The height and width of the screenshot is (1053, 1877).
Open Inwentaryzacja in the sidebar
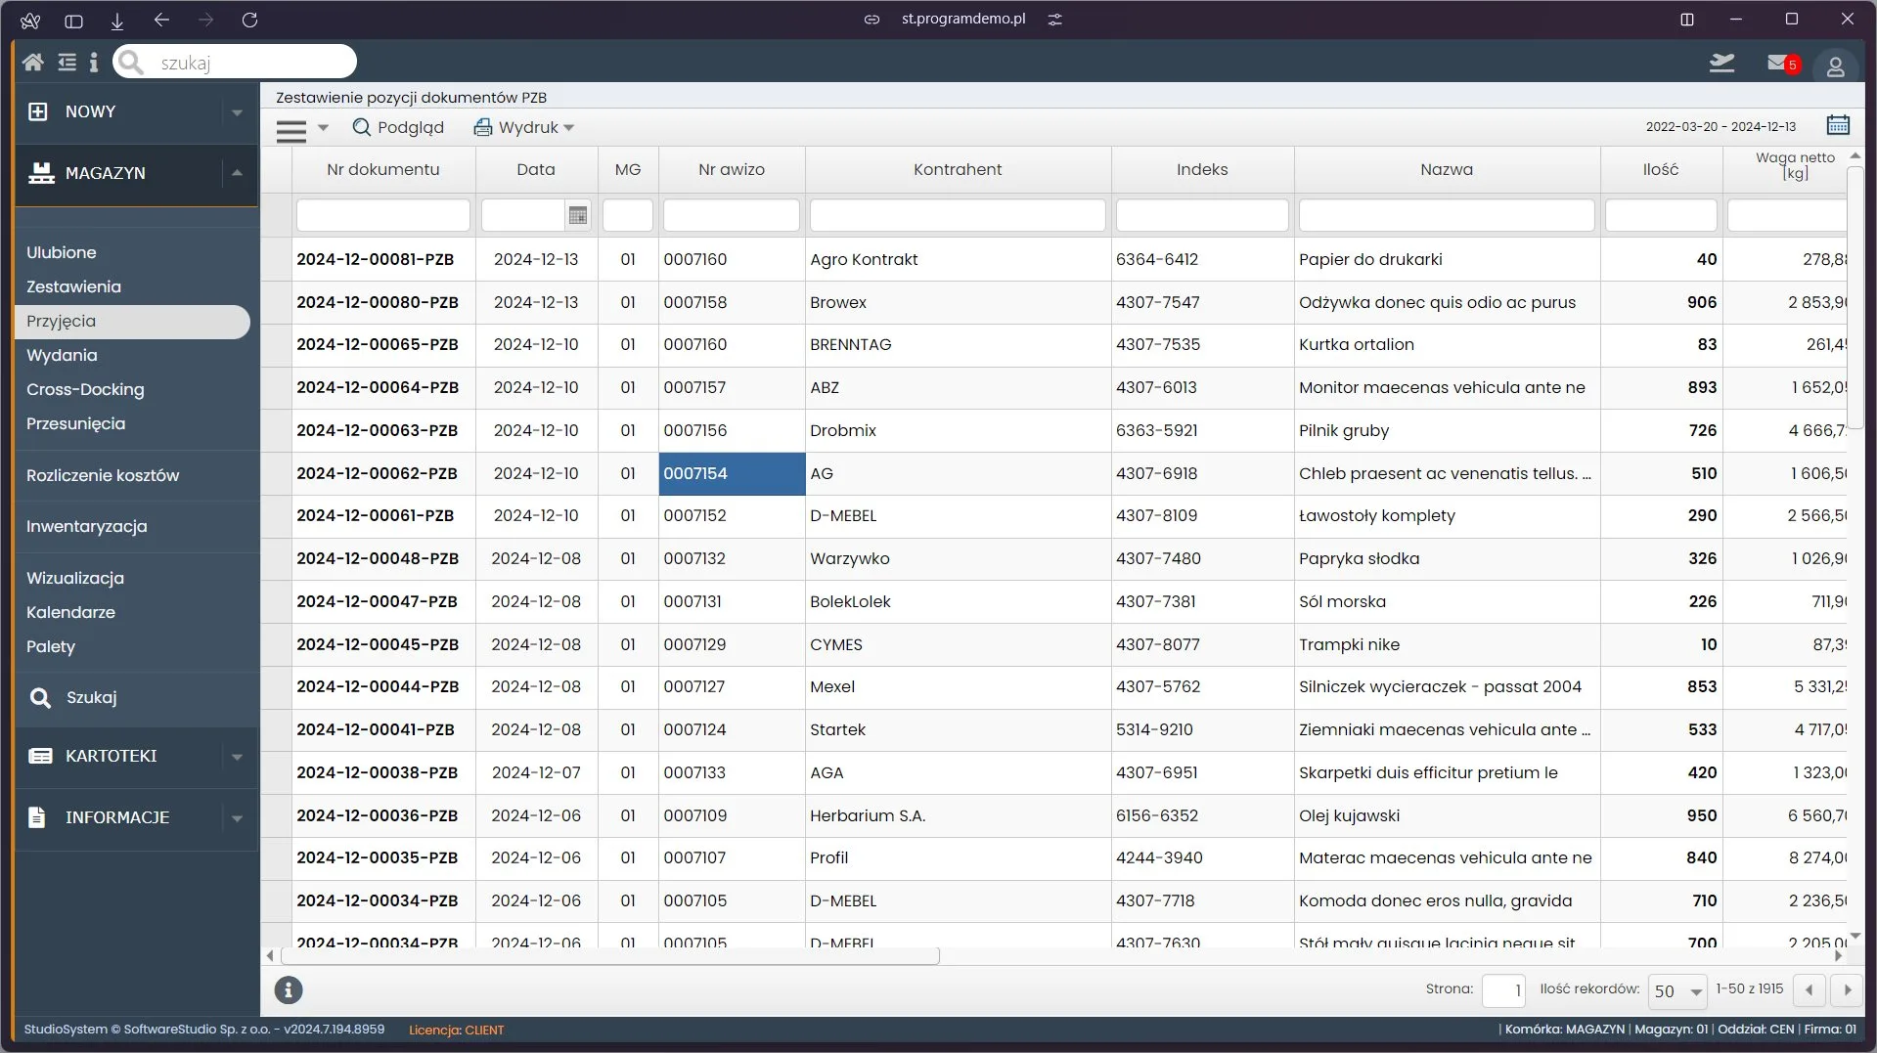click(86, 526)
